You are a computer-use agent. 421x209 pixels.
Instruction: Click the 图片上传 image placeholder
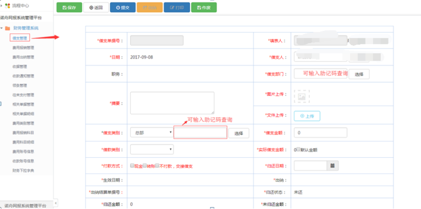pyautogui.click(x=301, y=97)
